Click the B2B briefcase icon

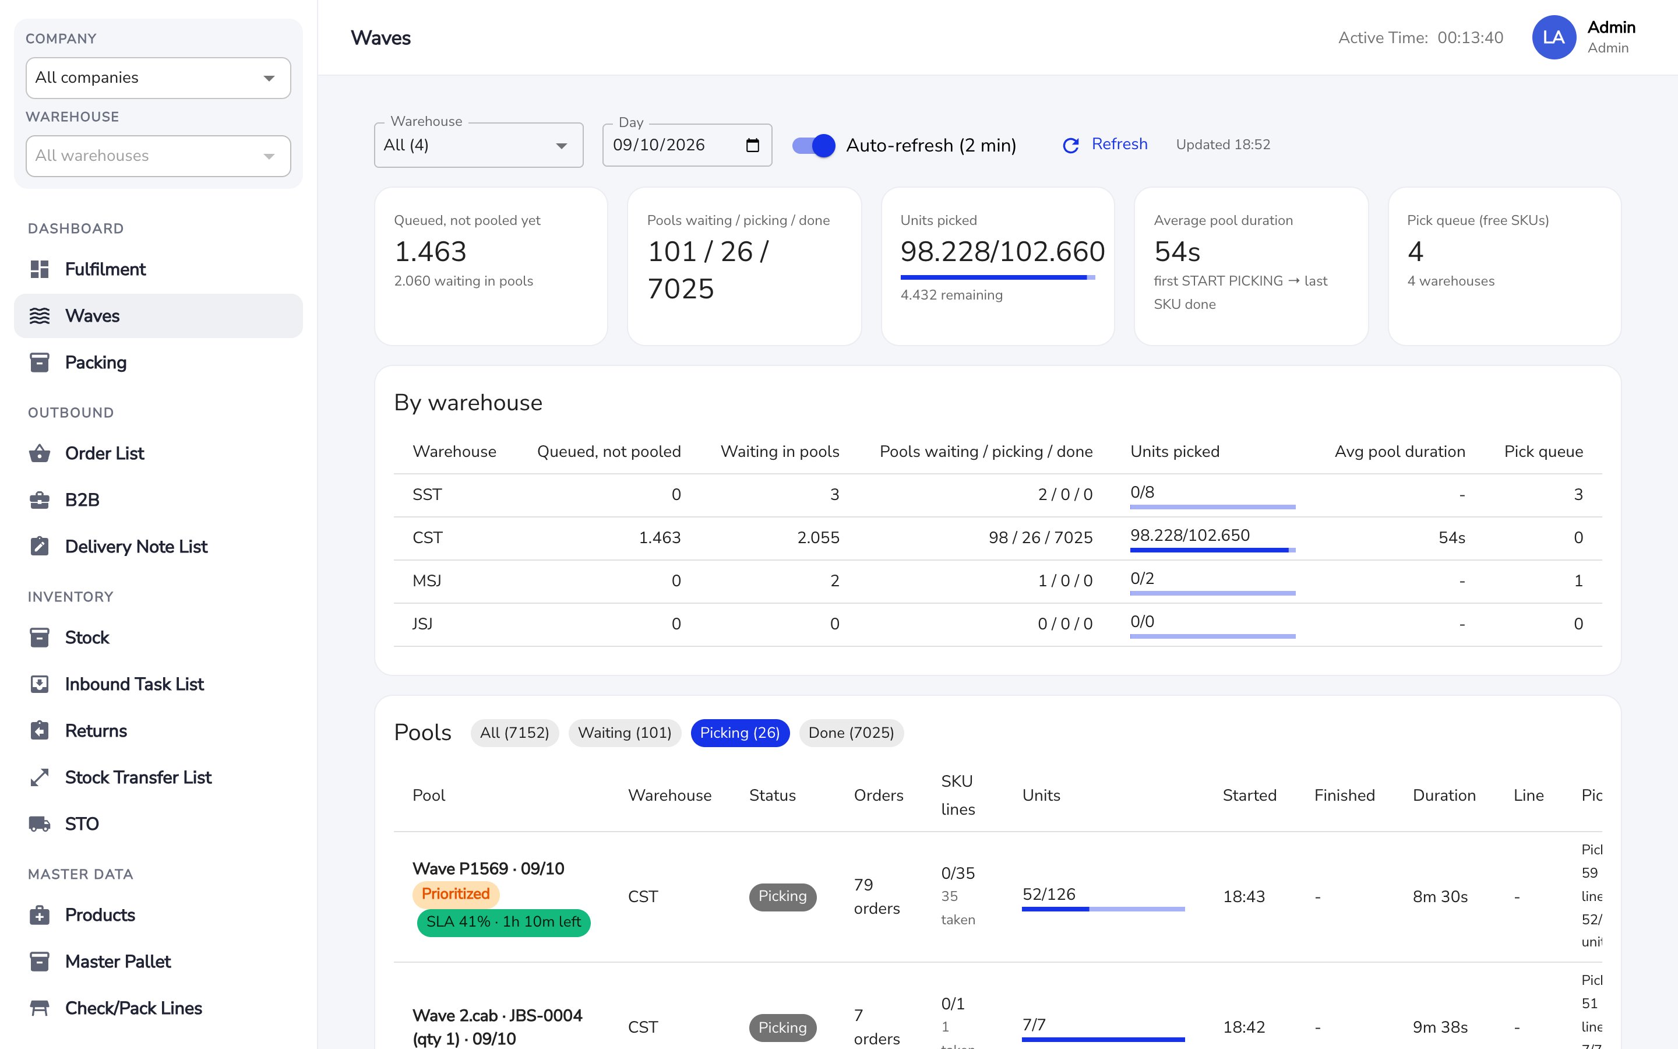(40, 499)
